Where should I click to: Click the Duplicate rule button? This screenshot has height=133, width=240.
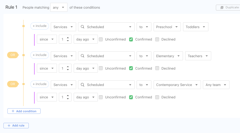click(229, 7)
